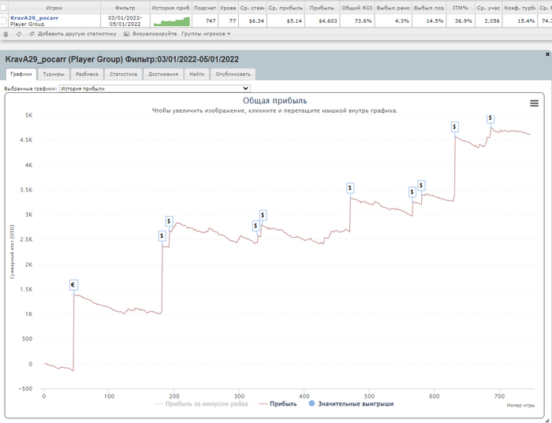Click the 747 count cell
Screen dimensions: 552x423
(x=205, y=20)
